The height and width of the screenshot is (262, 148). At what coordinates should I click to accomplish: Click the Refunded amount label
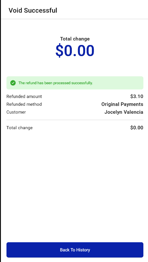click(24, 96)
